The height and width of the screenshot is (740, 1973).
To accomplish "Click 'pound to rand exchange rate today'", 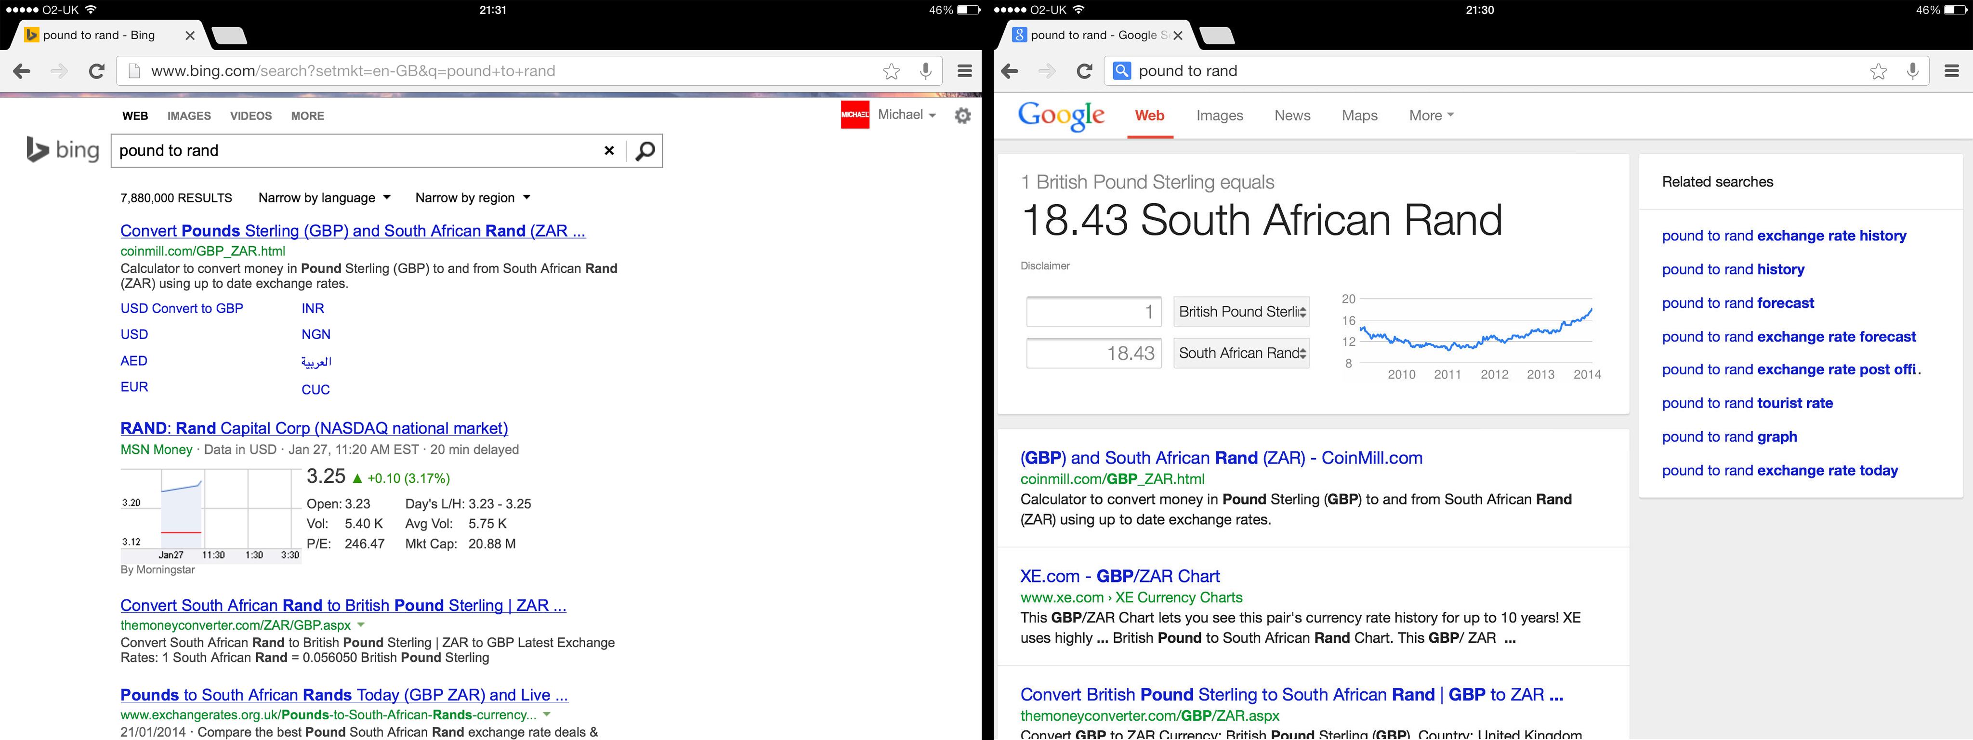I will pos(1780,470).
